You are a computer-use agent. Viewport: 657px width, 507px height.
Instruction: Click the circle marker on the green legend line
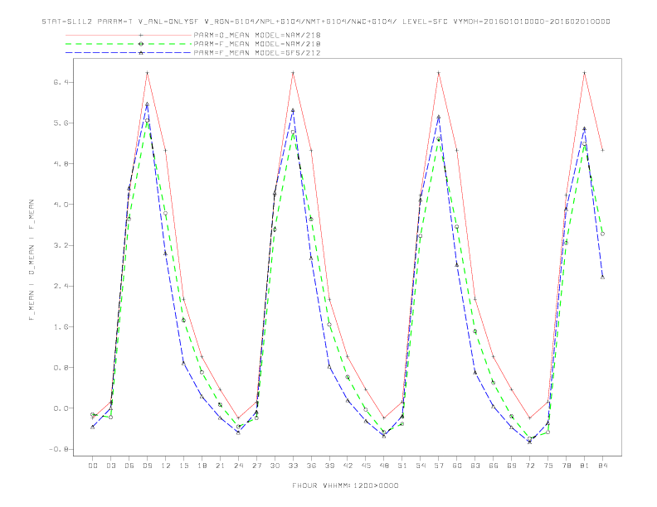(141, 44)
